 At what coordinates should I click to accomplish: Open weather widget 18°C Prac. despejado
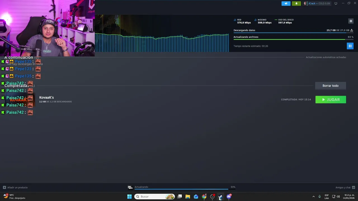pyautogui.click(x=15, y=197)
